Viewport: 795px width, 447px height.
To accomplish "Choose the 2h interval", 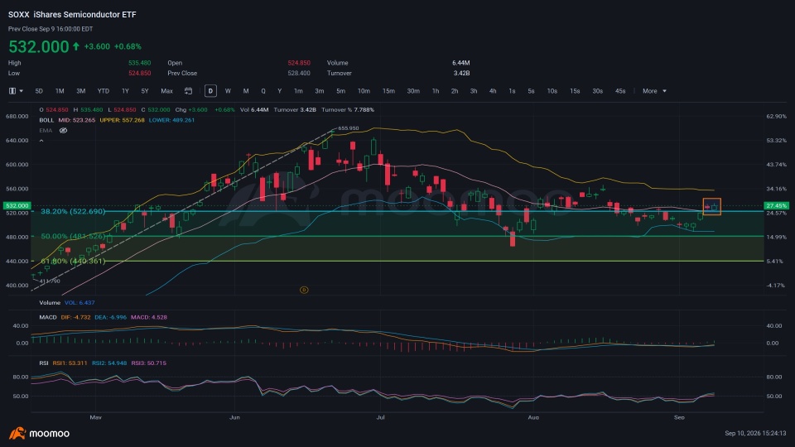I will pyautogui.click(x=455, y=91).
